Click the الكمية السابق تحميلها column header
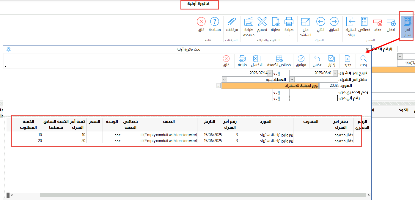The image size is (415, 203). 56,125
